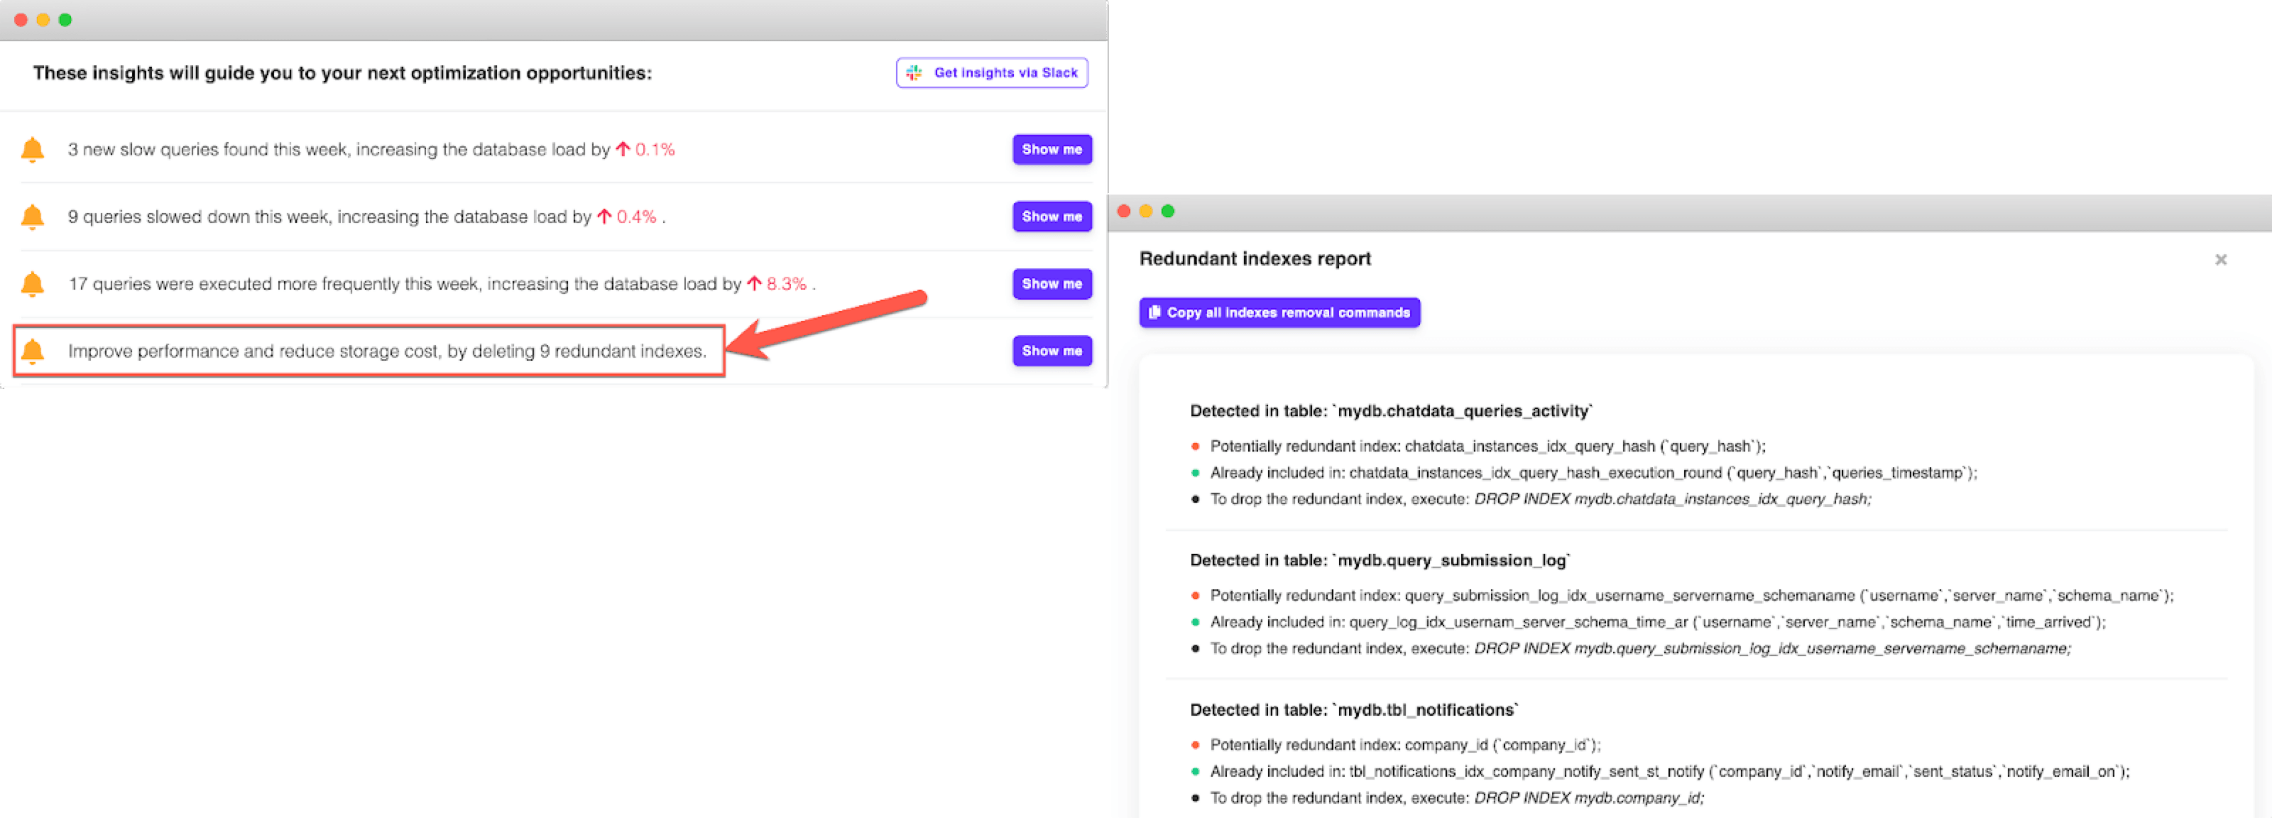This screenshot has width=2272, height=818.
Task: Click the 8.3% load increase value
Action: pyautogui.click(x=786, y=283)
